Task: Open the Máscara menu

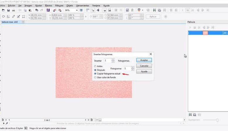Action: pos(59,6)
